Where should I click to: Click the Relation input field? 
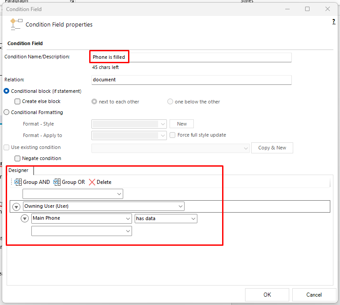click(192, 80)
